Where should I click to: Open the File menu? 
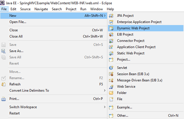click(4, 9)
